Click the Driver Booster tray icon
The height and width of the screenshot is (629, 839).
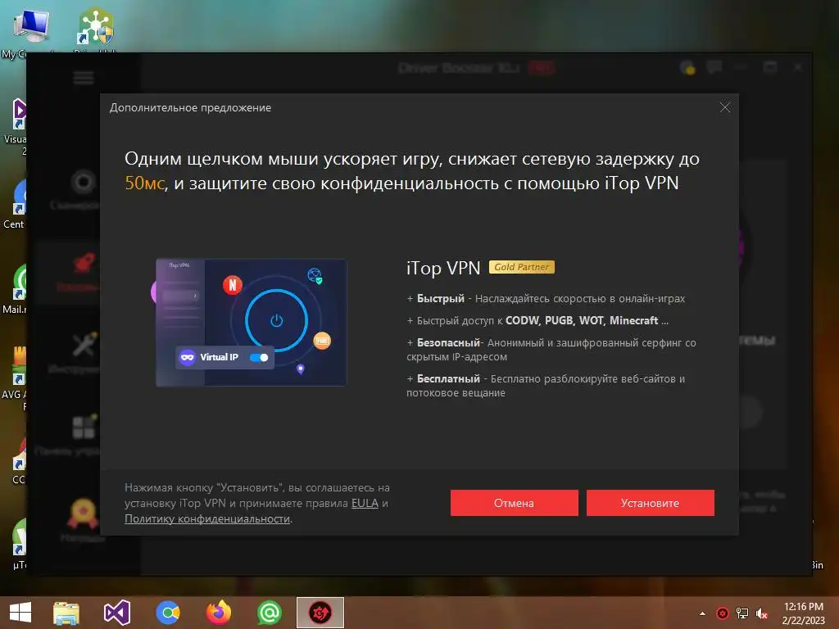click(723, 613)
